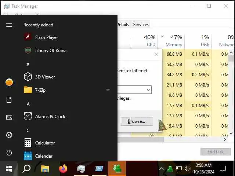Click green user icon in system tray
235x176 pixels.
pyautogui.click(x=170, y=169)
